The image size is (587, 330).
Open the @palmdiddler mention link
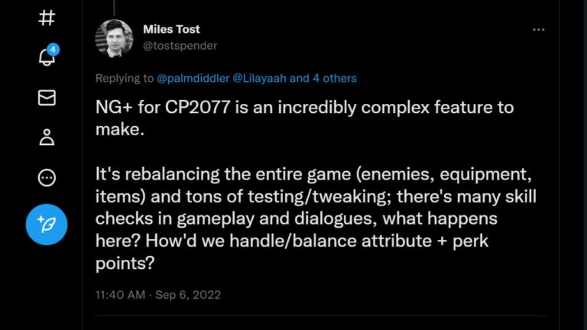[x=194, y=78]
